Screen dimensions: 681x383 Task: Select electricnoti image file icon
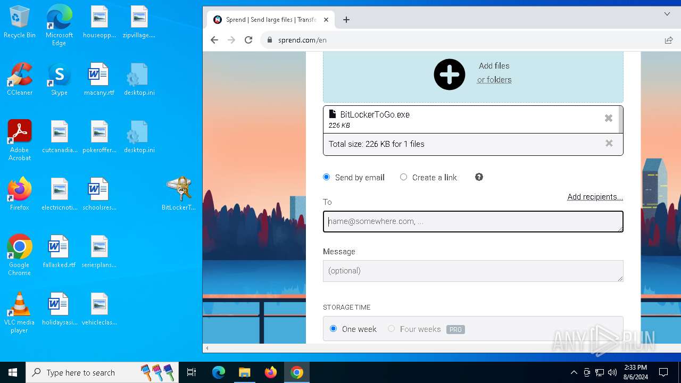coord(59,194)
